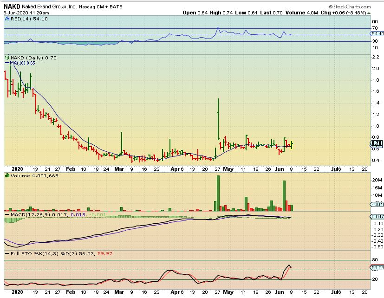Click the Full STO legend line marker

(7, 254)
